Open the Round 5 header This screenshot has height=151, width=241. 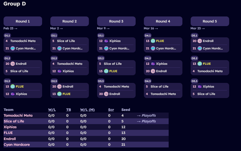click(210, 21)
